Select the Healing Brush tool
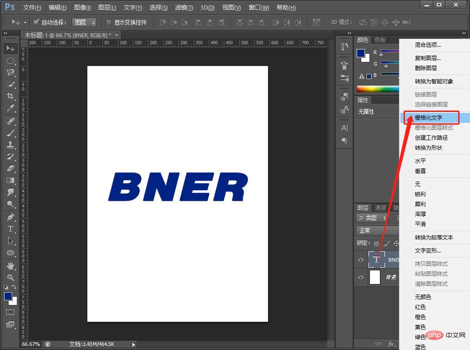 10,121
